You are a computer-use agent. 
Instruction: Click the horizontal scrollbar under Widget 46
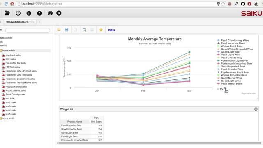coord(159,143)
